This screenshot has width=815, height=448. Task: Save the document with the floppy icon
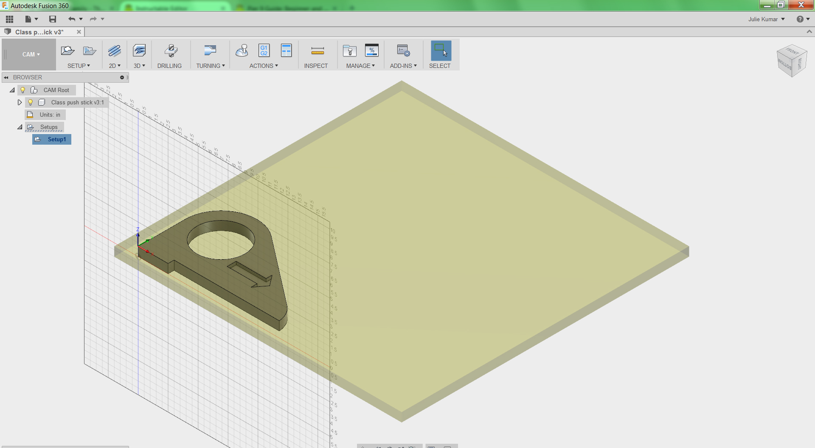(53, 19)
